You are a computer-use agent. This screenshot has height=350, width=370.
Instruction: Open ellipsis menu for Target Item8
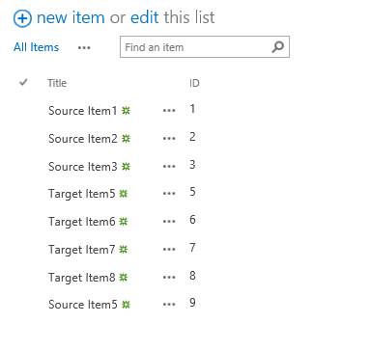169,277
